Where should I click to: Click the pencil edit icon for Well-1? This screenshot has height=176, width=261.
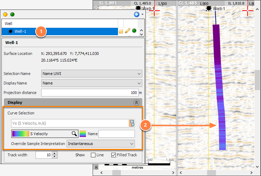128,31
